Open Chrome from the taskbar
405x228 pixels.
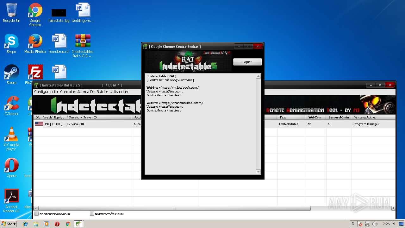pos(68,224)
